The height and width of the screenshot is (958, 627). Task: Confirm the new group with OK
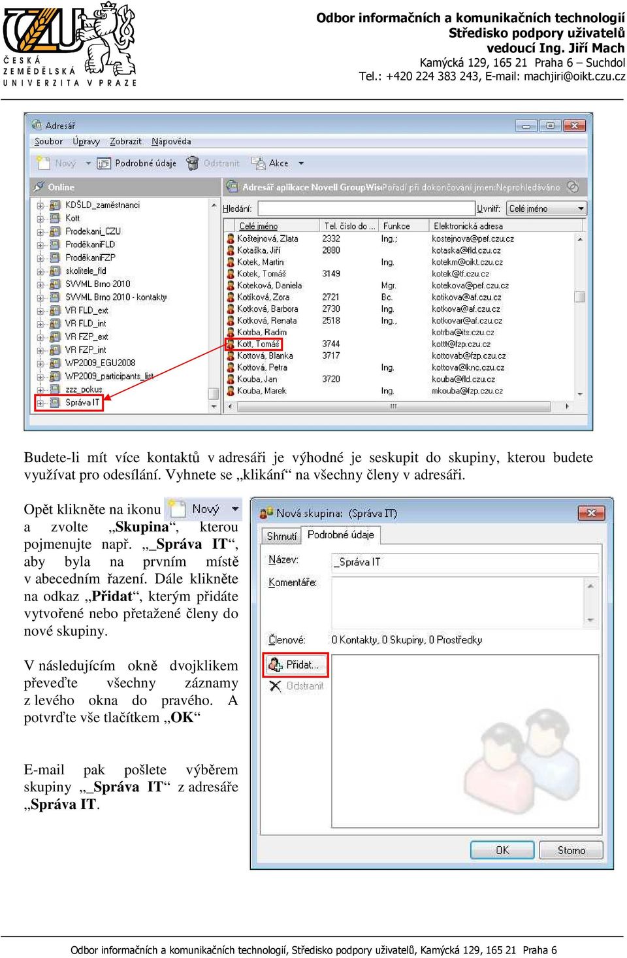pyautogui.click(x=502, y=850)
